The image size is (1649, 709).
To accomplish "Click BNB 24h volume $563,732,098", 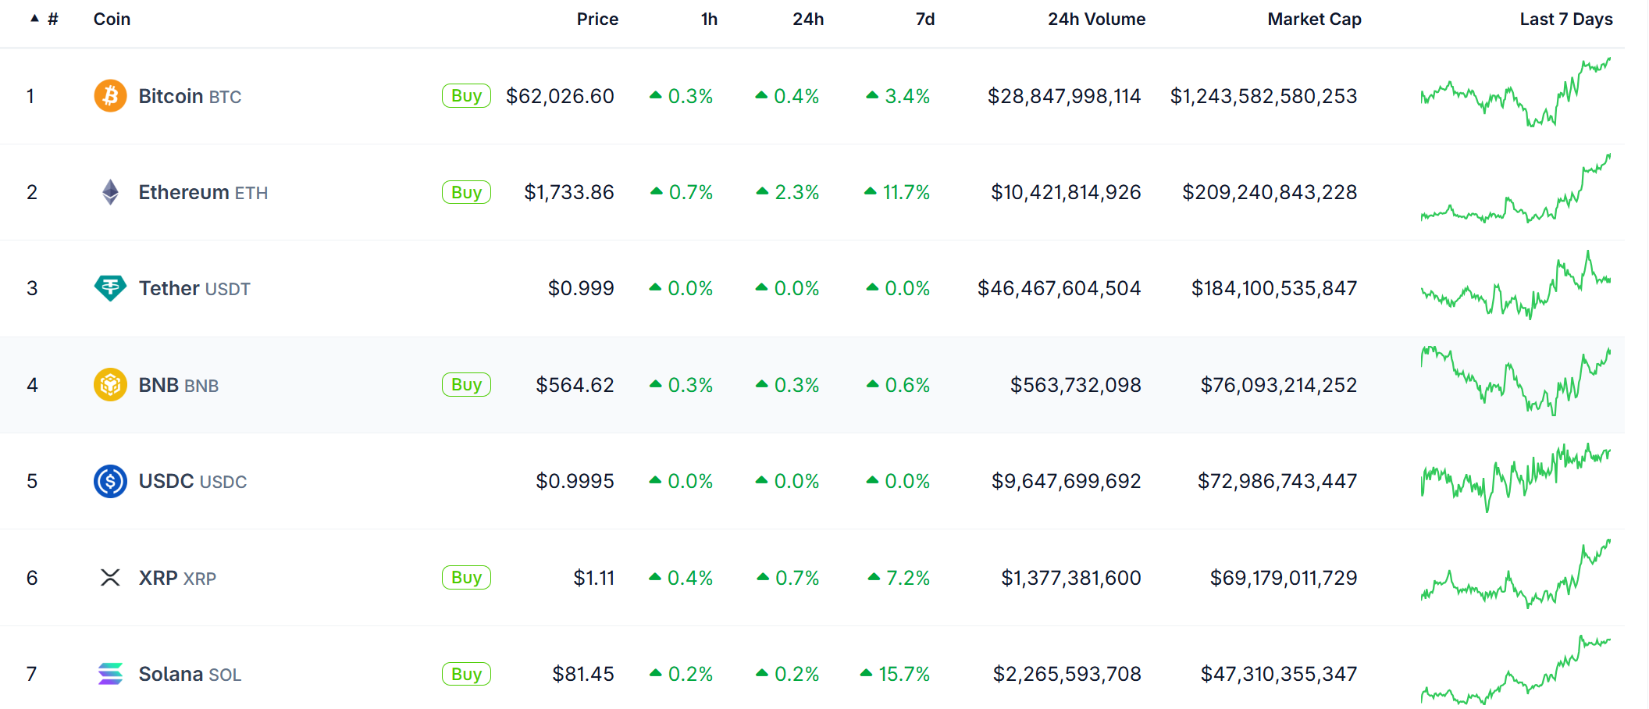I will pos(1076,385).
